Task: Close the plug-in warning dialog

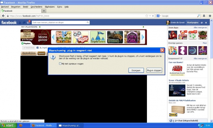Action: coord(162,51)
